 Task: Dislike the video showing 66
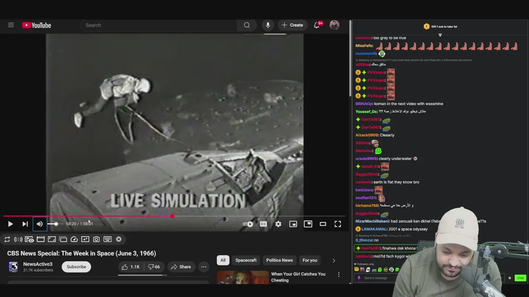[154, 267]
